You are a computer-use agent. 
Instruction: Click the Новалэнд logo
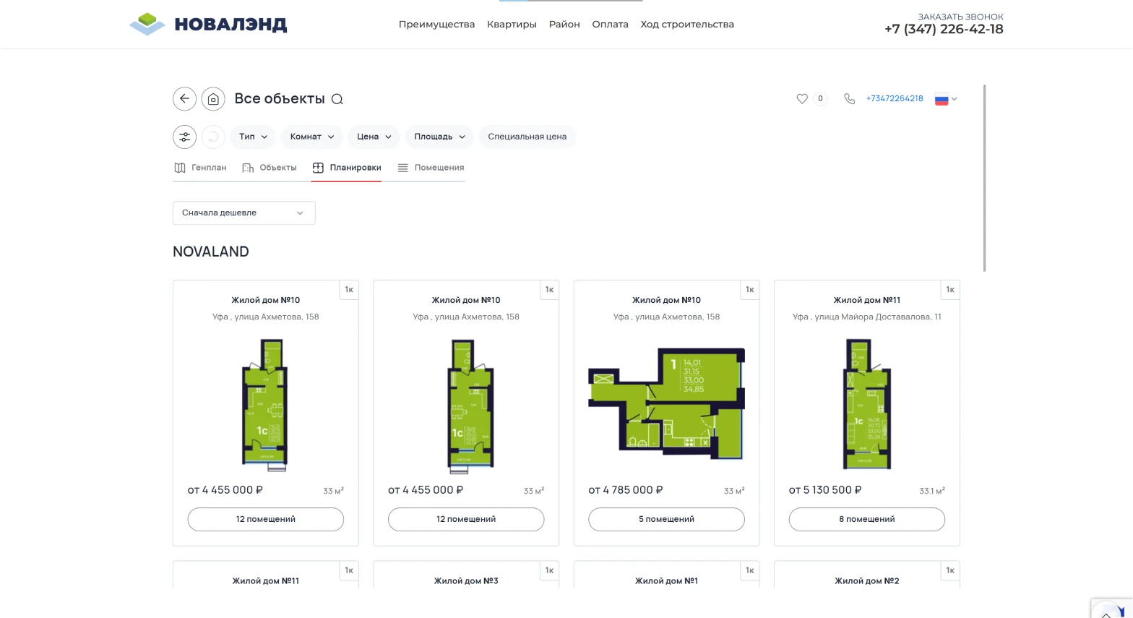(x=208, y=24)
